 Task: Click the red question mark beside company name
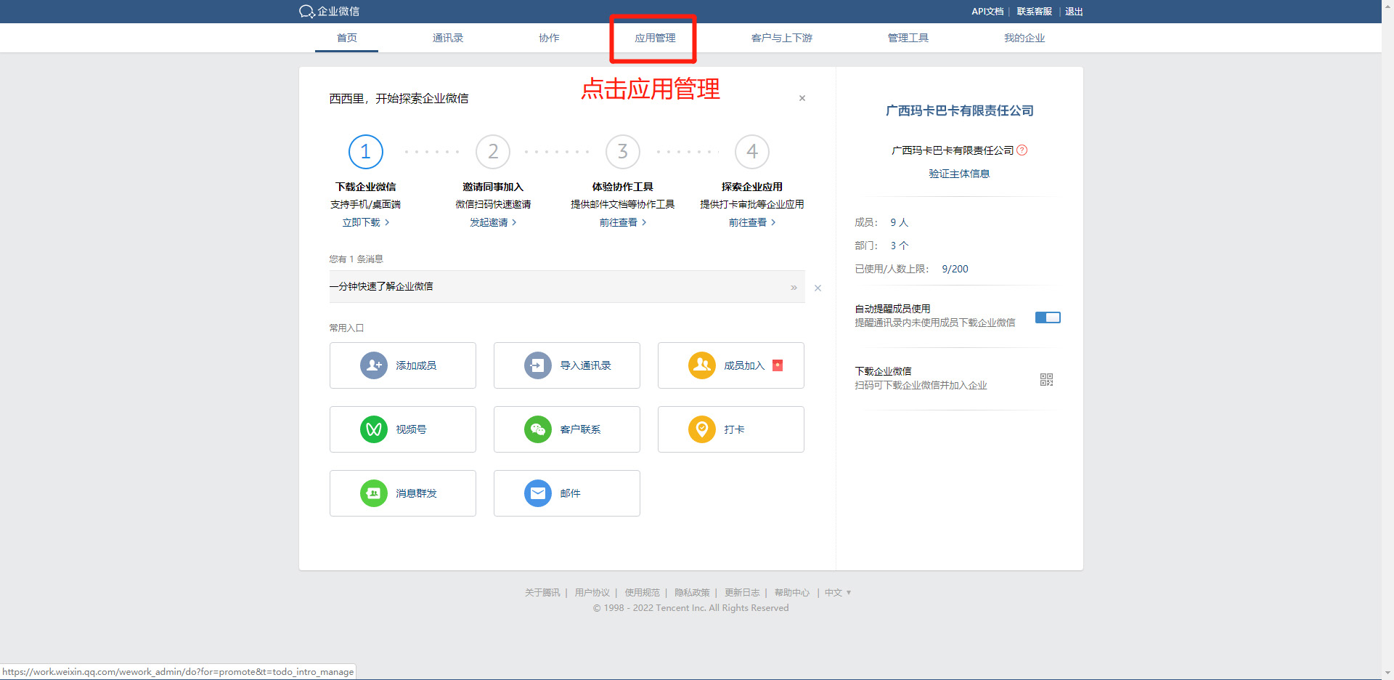(1022, 150)
